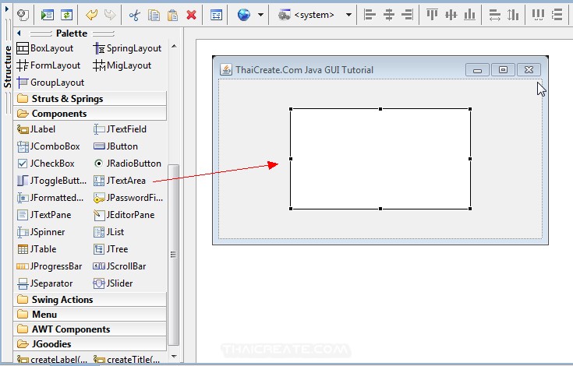The width and height of the screenshot is (573, 366).
Task: Click the Cut scissors icon
Action: [x=134, y=15]
